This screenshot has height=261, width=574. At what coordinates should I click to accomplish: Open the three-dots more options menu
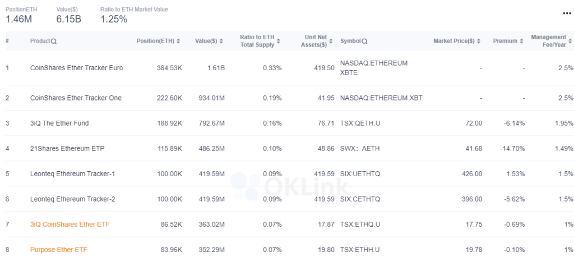coord(566,13)
